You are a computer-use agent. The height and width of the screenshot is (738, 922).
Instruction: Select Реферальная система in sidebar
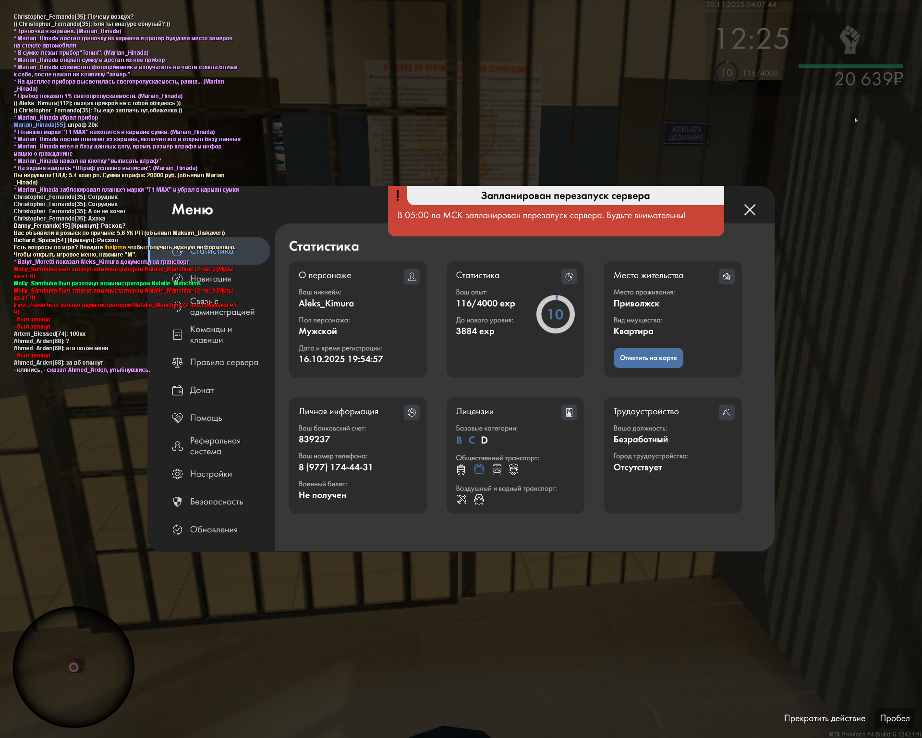point(215,446)
